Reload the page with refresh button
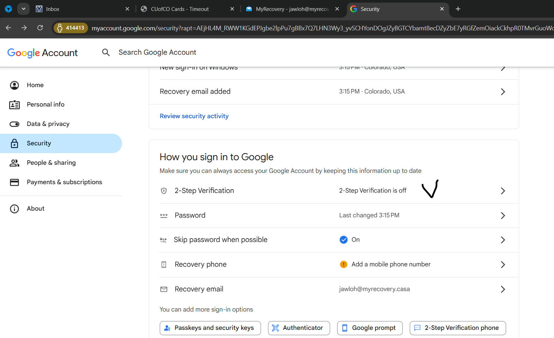This screenshot has width=554, height=338. pyautogui.click(x=40, y=28)
